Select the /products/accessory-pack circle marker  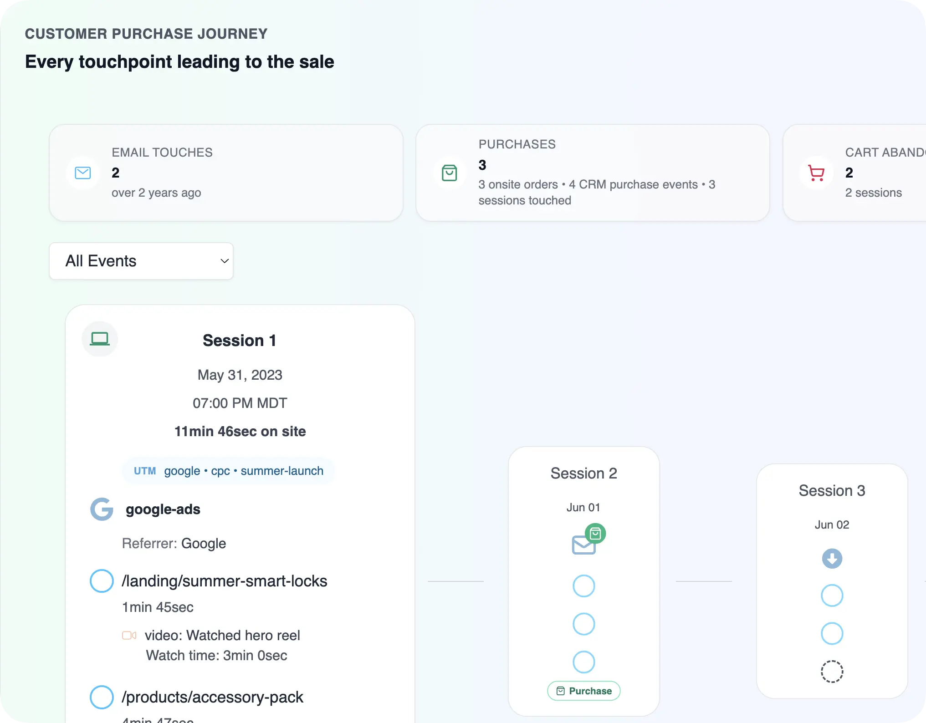[102, 697]
